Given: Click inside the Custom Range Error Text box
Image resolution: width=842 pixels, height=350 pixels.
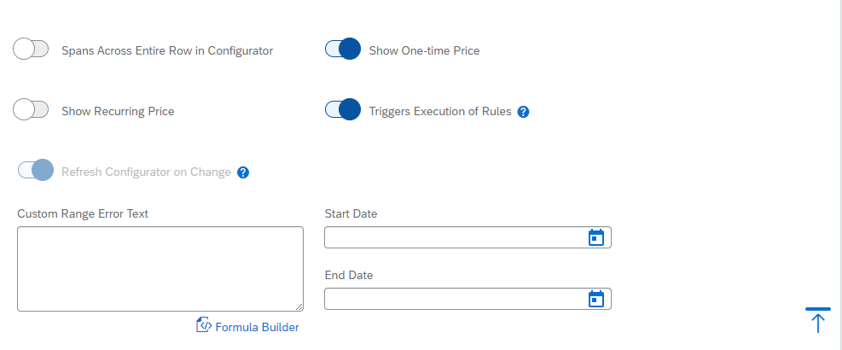Looking at the screenshot, I should [160, 268].
